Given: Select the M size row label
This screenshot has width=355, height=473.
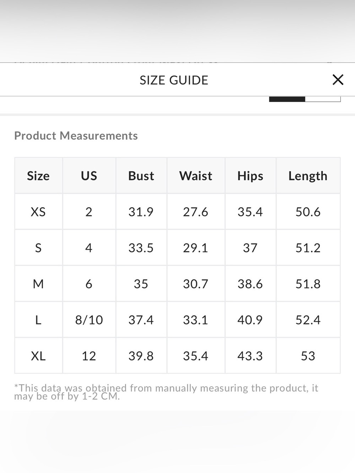Looking at the screenshot, I should 38,284.
